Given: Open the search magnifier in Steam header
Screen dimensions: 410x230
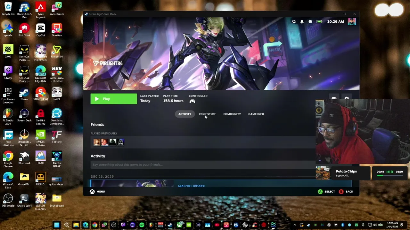Looking at the screenshot, I should (x=294, y=22).
